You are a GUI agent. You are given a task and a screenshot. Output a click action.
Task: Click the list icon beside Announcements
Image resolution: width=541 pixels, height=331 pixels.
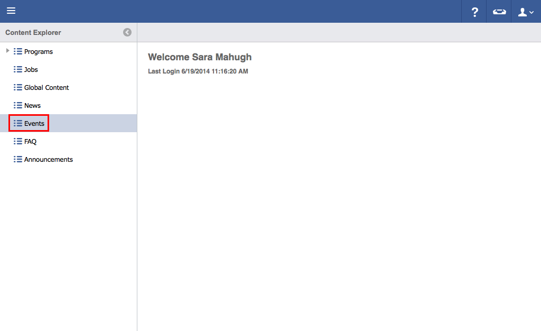coord(18,160)
